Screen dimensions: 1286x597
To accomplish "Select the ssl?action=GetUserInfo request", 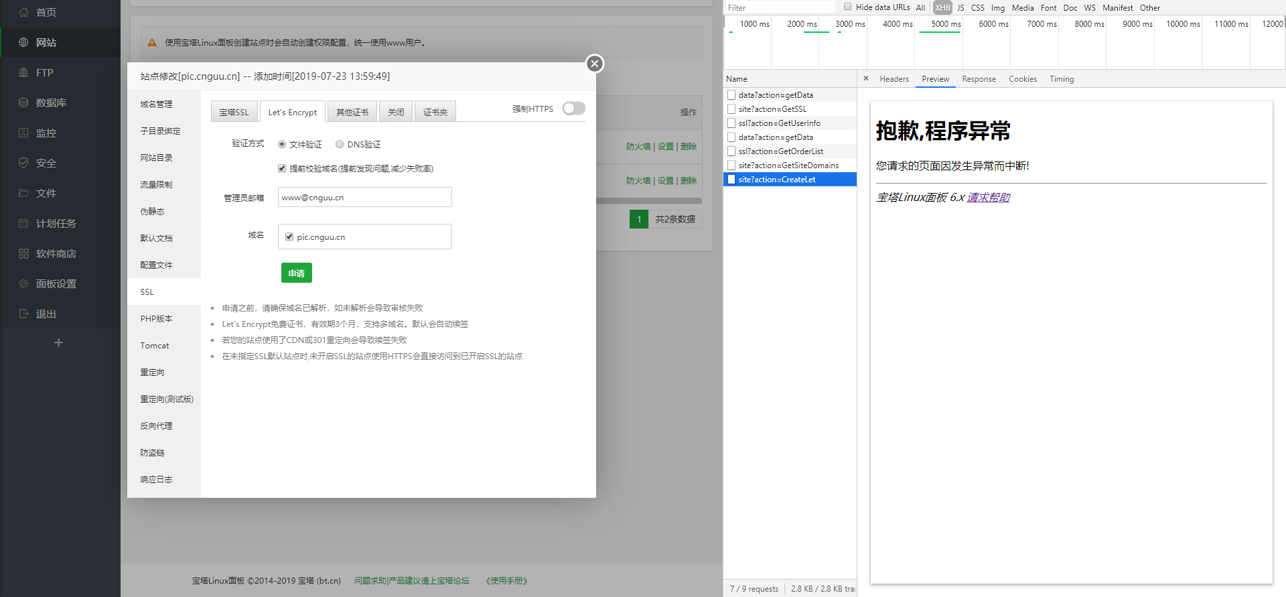I will click(790, 123).
